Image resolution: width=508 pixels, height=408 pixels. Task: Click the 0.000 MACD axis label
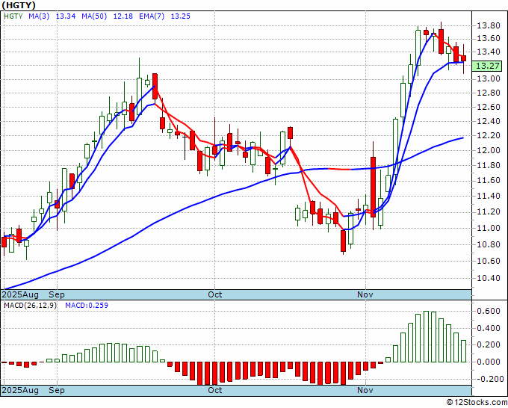(489, 362)
